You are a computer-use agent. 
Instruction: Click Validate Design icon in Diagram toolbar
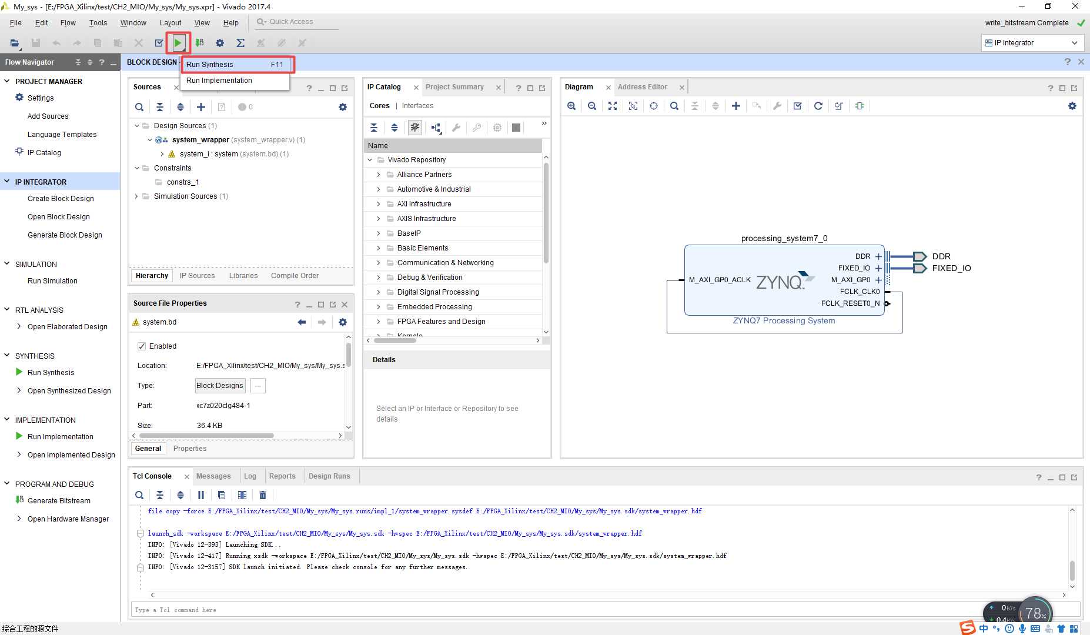tap(798, 106)
